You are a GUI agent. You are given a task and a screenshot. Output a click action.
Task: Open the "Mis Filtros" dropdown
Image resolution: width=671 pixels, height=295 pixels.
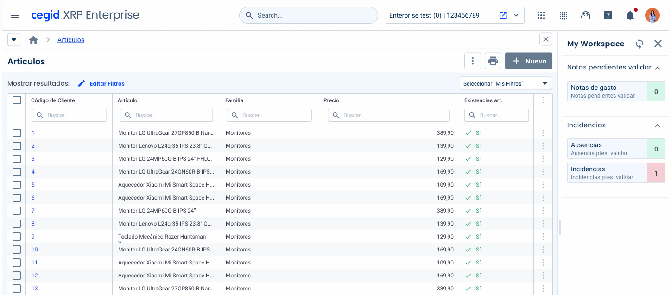506,83
